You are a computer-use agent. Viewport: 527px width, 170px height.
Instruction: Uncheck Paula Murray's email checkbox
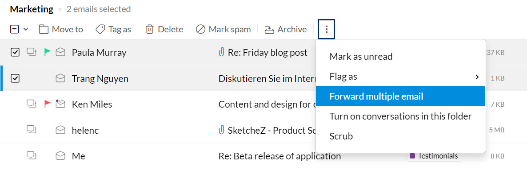[x=15, y=52]
